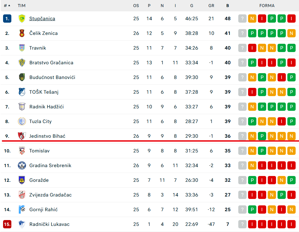
Task: Sort standings by the GR column header
Action: pos(211,6)
